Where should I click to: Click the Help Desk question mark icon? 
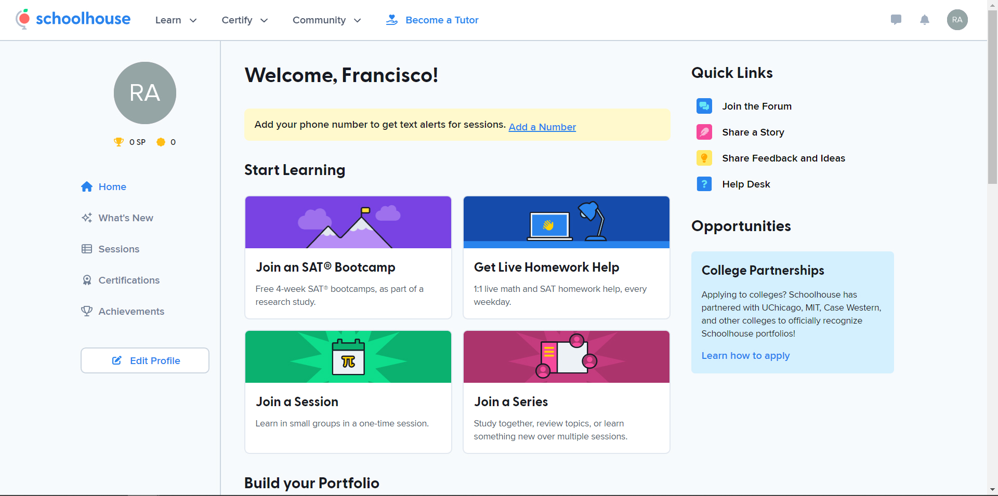704,184
